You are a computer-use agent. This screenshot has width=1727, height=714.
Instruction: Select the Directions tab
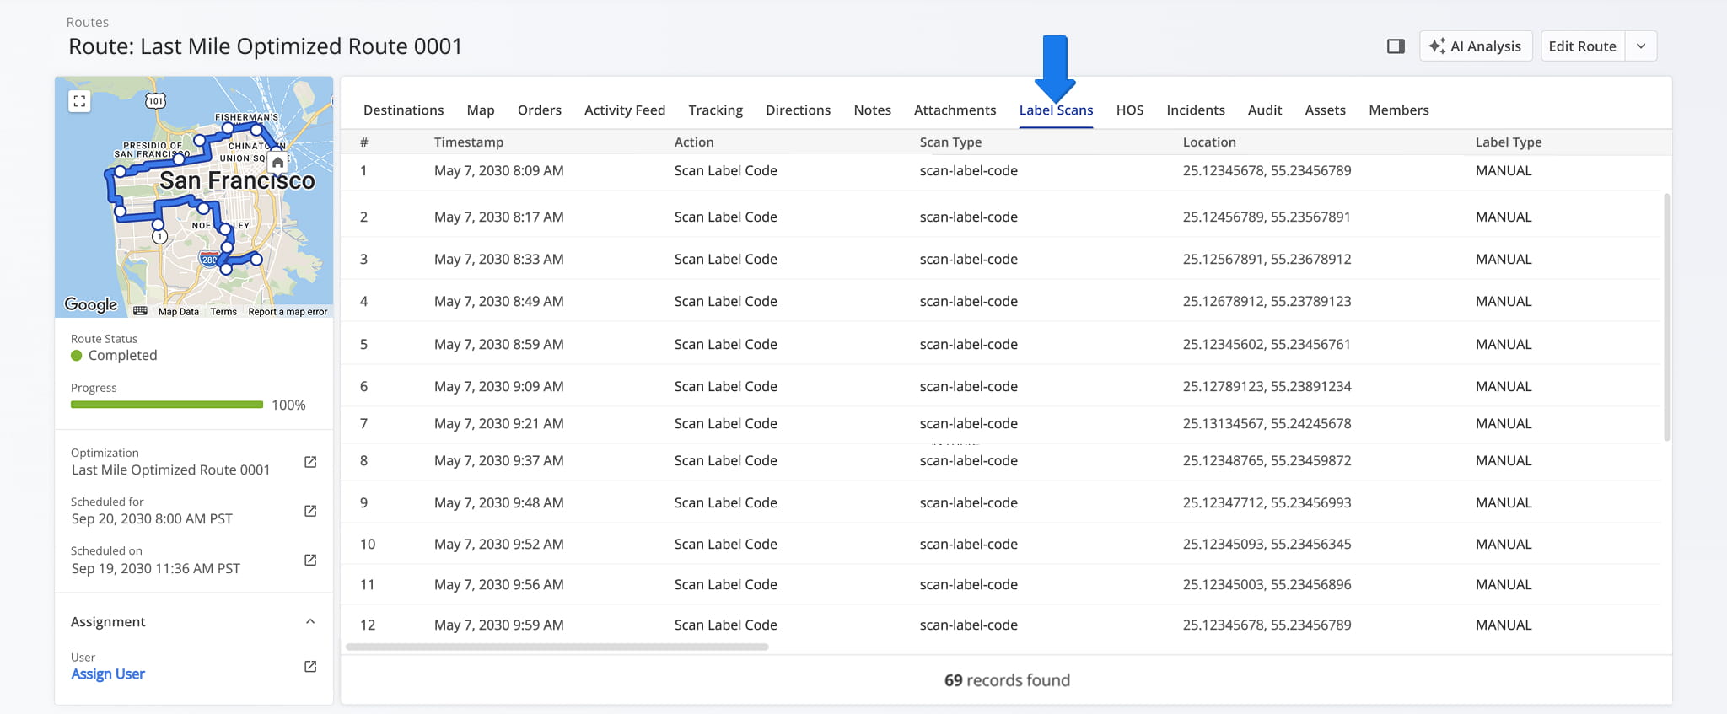click(x=798, y=110)
